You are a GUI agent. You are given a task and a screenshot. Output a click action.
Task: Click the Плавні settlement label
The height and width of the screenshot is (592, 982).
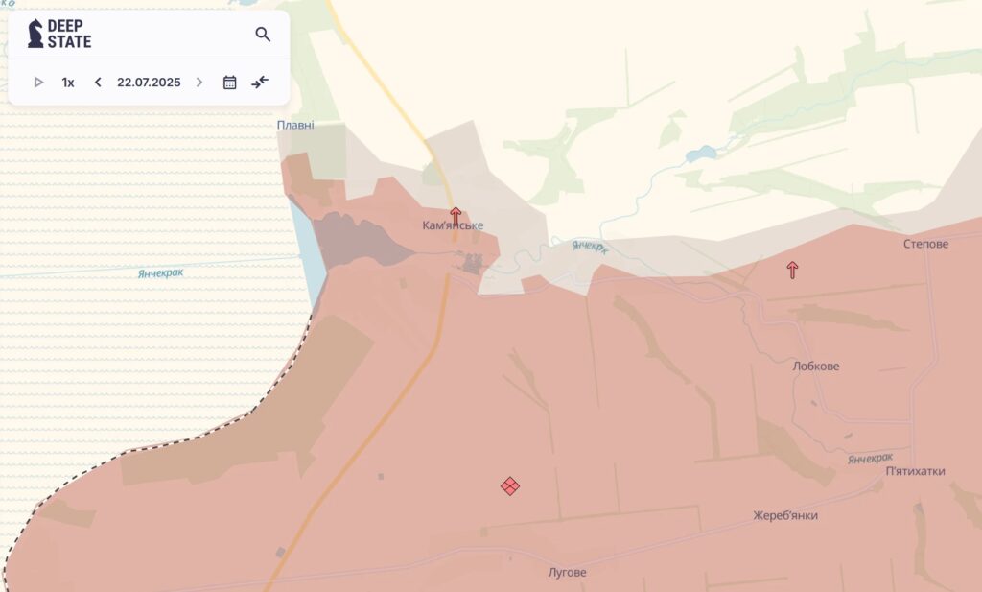coord(295,126)
